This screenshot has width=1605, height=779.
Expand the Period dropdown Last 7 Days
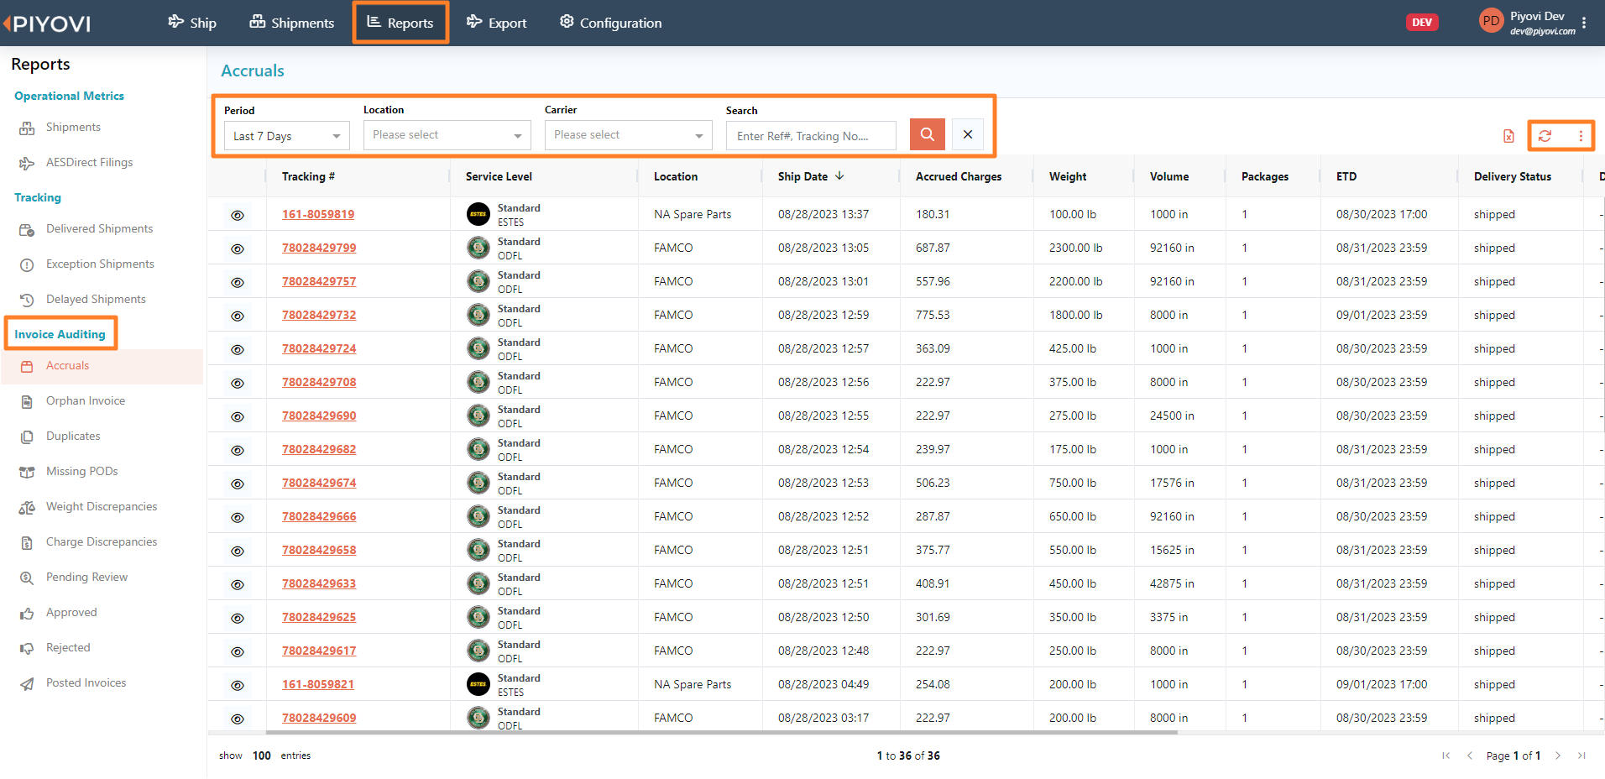coord(286,136)
